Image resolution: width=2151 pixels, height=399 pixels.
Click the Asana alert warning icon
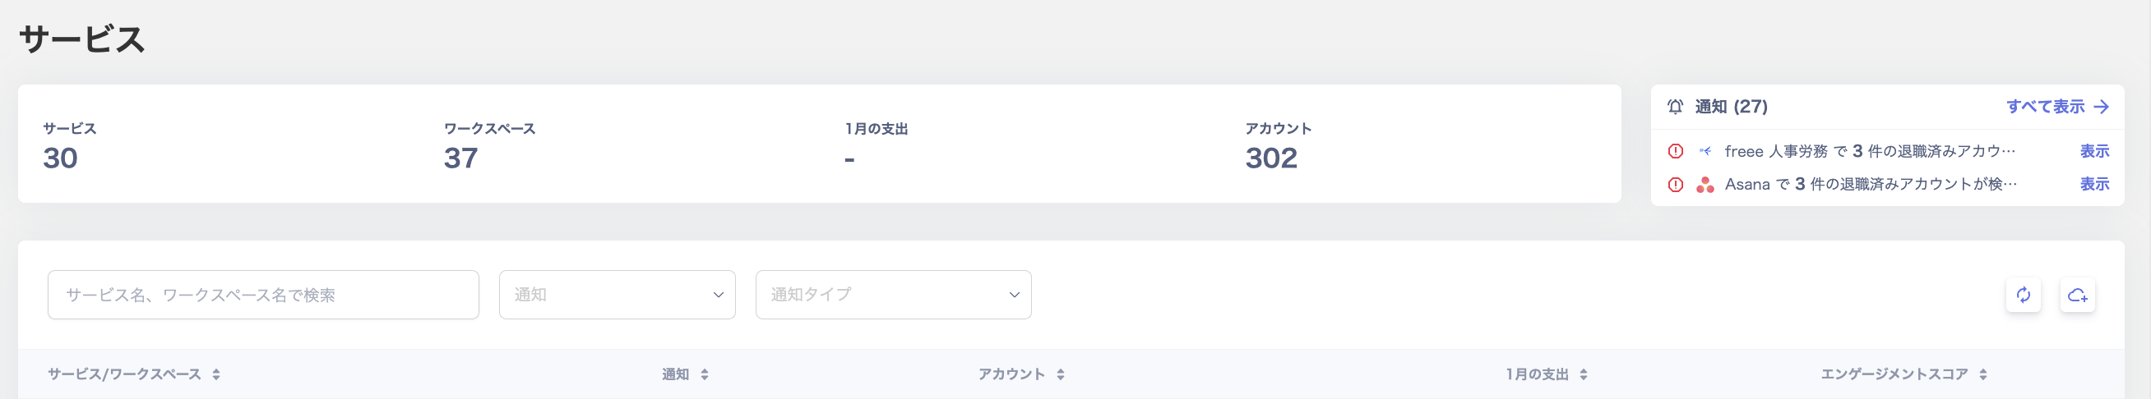(x=1675, y=185)
